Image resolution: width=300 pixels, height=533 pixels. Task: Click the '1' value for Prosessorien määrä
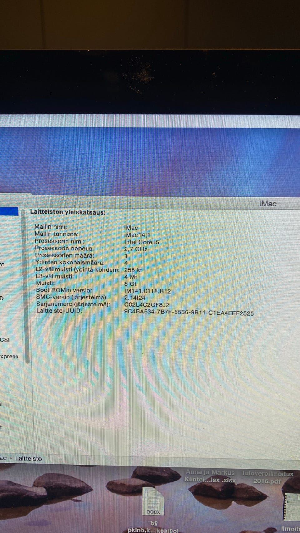tap(126, 256)
